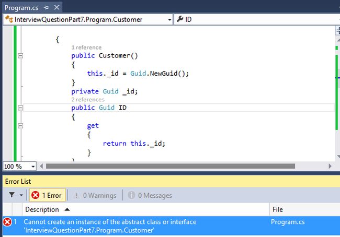The height and width of the screenshot is (237, 340).
Task: Expand the filter dropdown arrow in Error List
Action: click(21, 195)
